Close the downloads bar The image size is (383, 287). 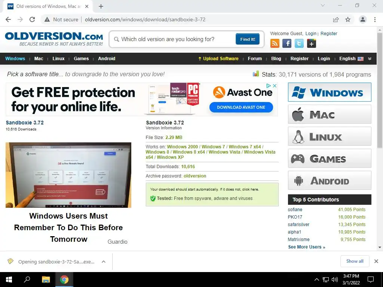[376, 261]
